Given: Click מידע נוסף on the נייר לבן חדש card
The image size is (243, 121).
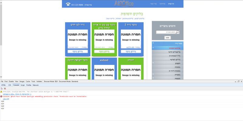Looking at the screenshot, I should point(78,52).
